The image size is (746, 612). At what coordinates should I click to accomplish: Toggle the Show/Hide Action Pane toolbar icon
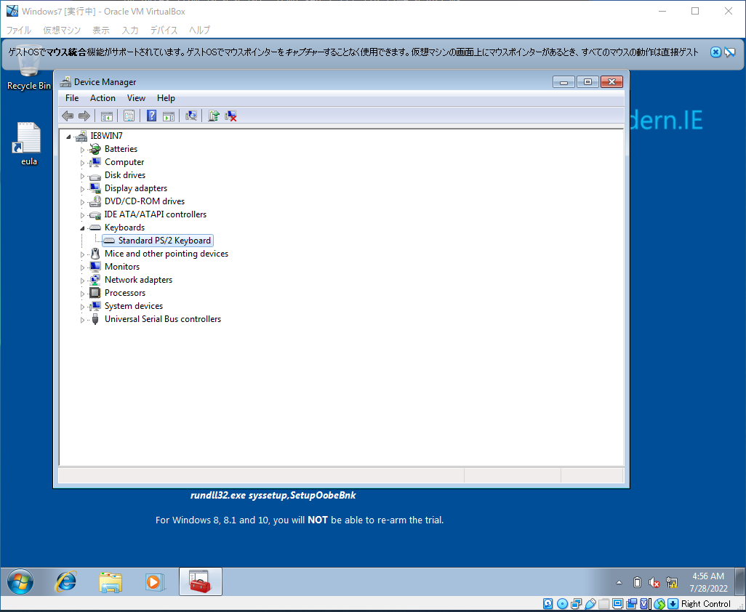coord(169,116)
